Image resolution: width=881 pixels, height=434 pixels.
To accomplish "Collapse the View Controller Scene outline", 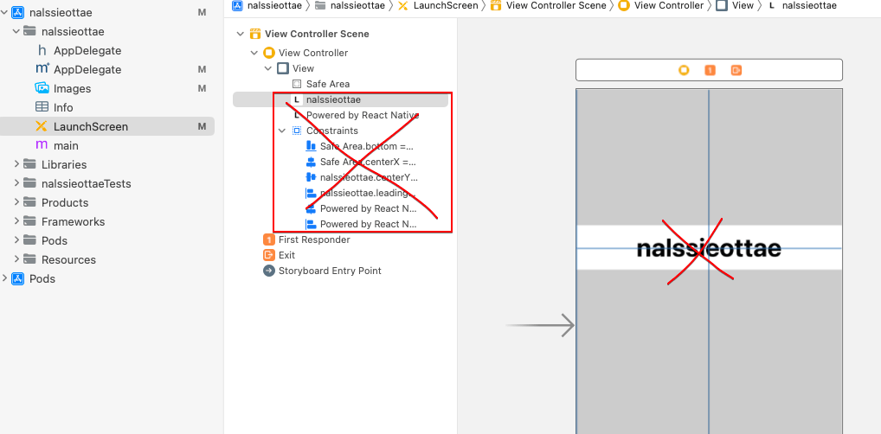I will coord(241,34).
